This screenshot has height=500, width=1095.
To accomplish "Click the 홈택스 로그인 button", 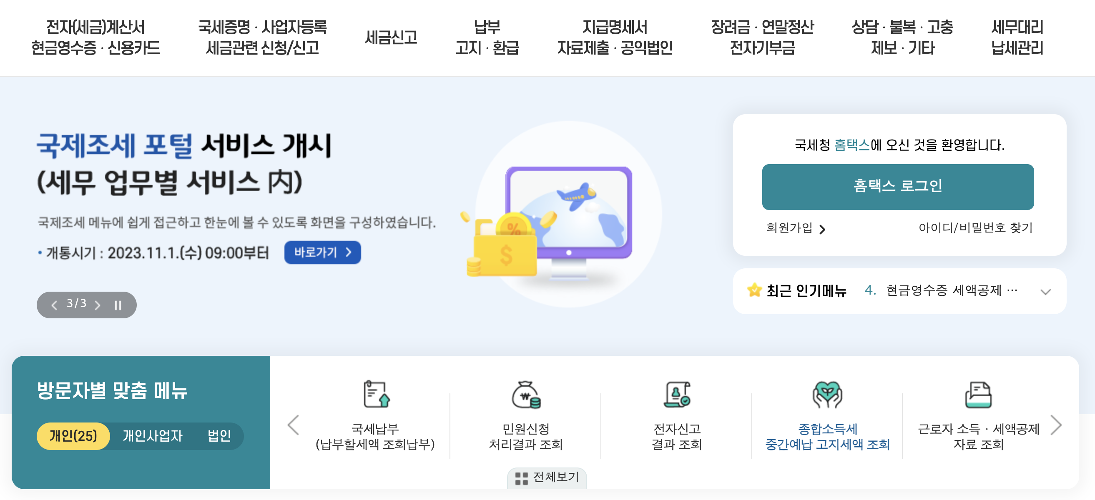I will tap(897, 187).
